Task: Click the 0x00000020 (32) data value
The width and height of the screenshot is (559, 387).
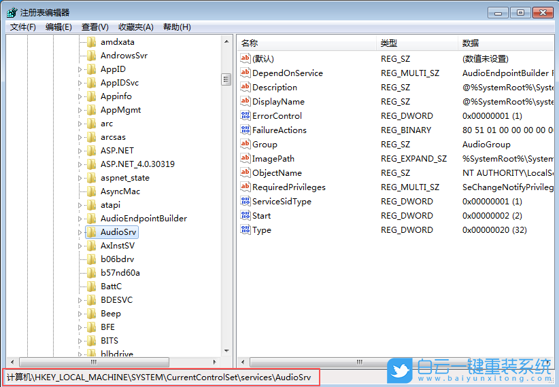Action: 494,230
